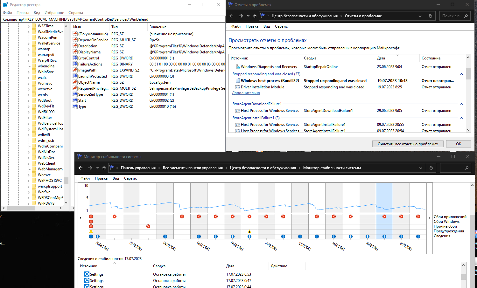Select the WdNisSvc key in registry tree
This screenshot has width=477, height=288.
[x=46, y=158]
